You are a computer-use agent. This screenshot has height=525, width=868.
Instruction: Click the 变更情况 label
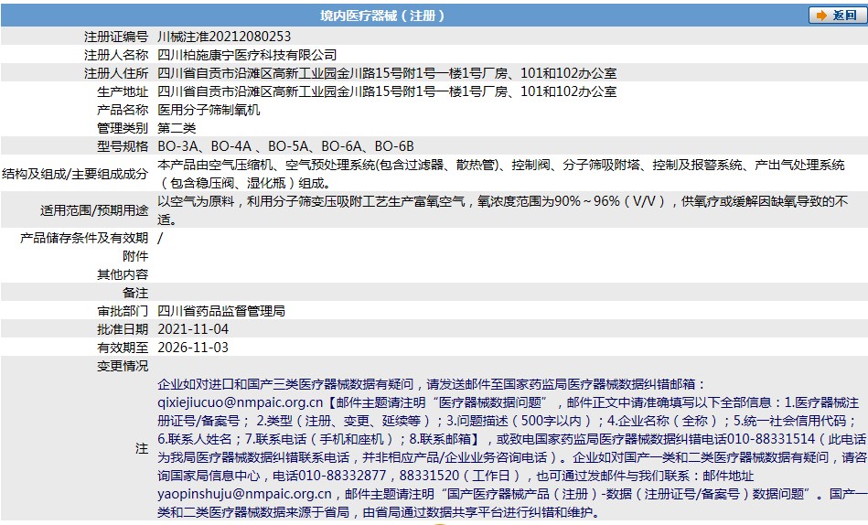pos(123,366)
